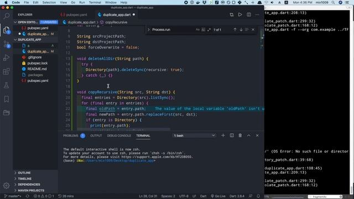Toggle Find in Selection option
The width and height of the screenshot is (354, 199).
coord(247,29)
